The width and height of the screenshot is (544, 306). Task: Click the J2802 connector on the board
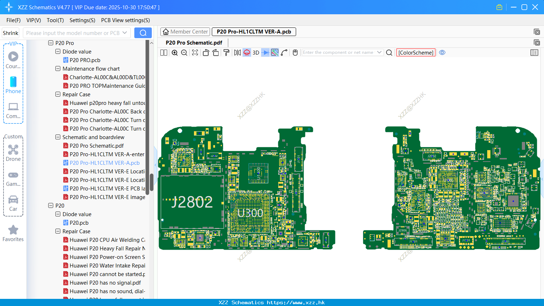coord(192,202)
